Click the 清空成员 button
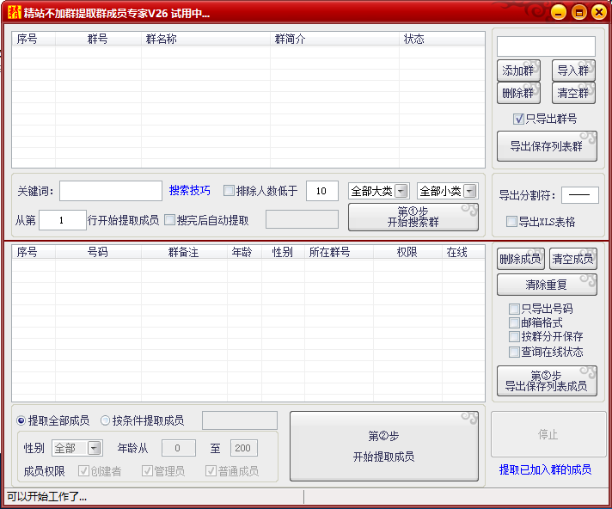 click(x=573, y=259)
